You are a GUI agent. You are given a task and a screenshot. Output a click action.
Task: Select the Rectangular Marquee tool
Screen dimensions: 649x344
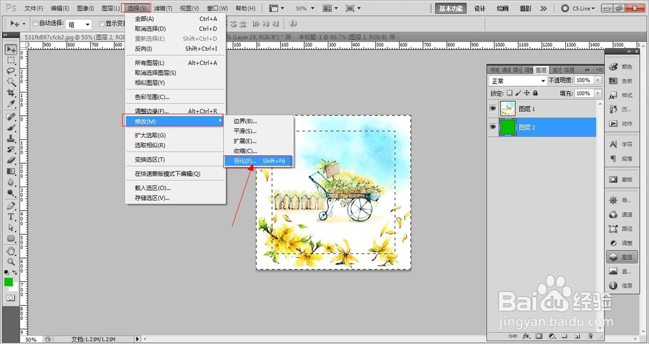coord(11,60)
